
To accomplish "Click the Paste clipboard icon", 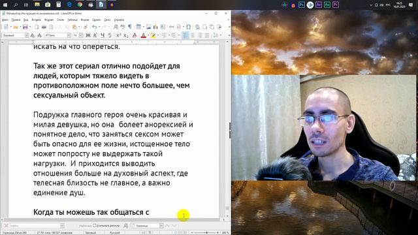I will [74, 27].
